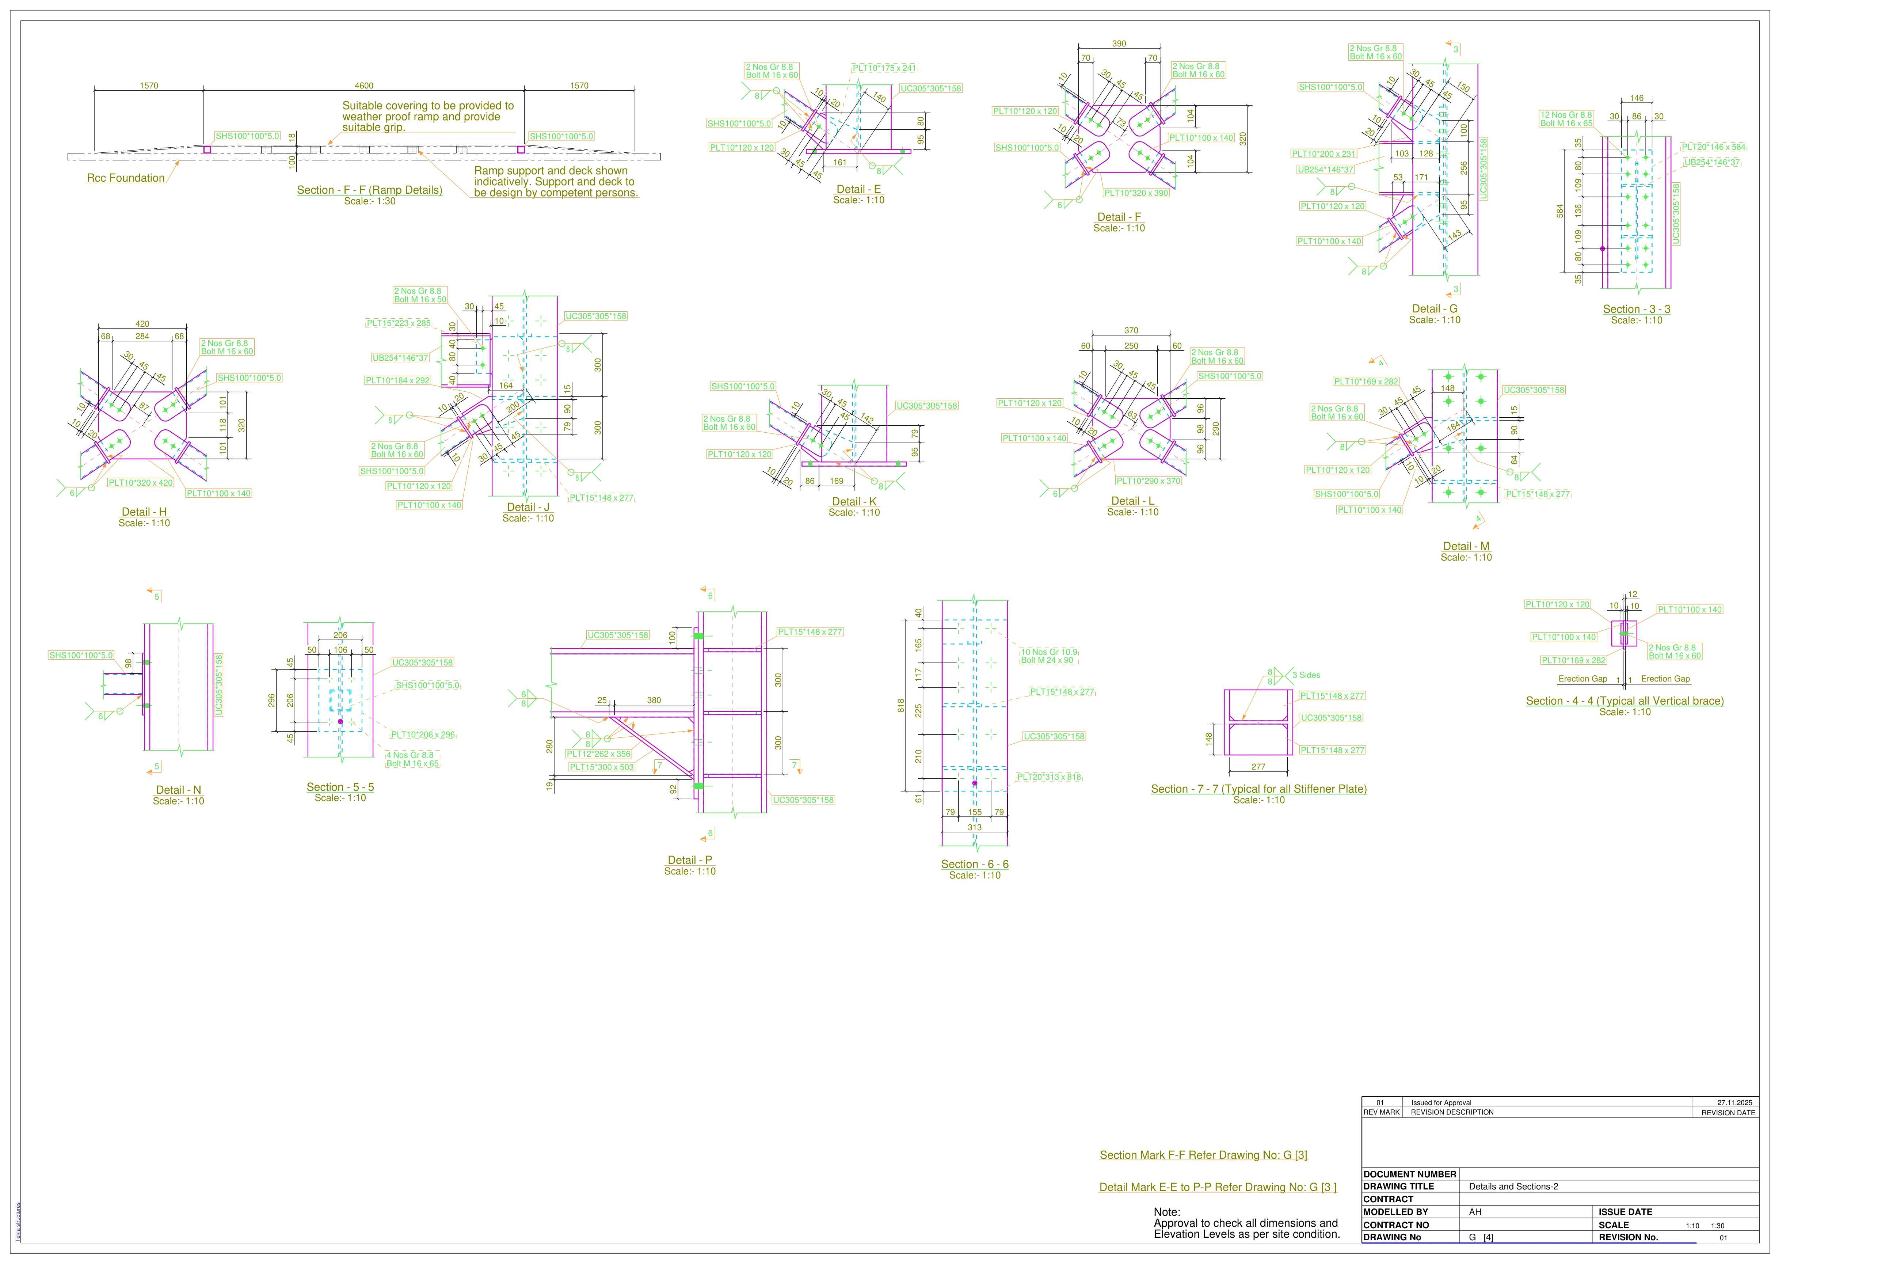Select the "PLT20*146 x 584" plate label

[x=1713, y=148]
